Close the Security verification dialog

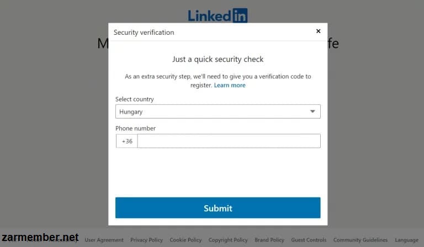click(318, 31)
